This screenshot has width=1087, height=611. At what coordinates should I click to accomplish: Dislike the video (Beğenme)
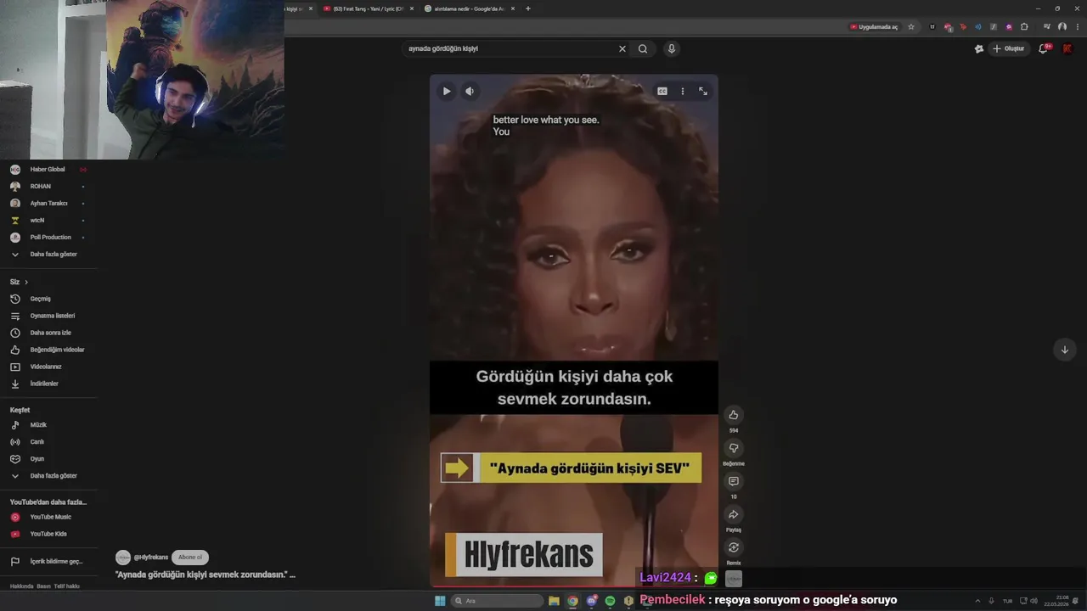tap(734, 448)
